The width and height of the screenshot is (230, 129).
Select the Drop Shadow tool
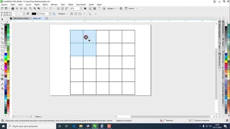click(x=2, y=75)
